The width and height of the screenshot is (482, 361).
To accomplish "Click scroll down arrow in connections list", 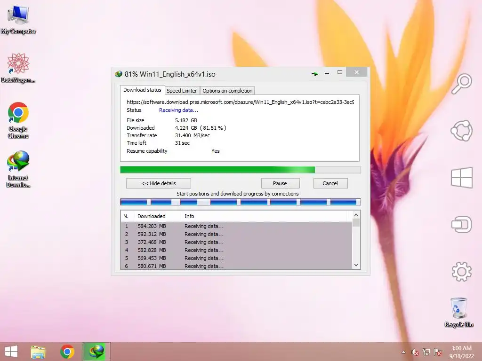I will pos(356,265).
